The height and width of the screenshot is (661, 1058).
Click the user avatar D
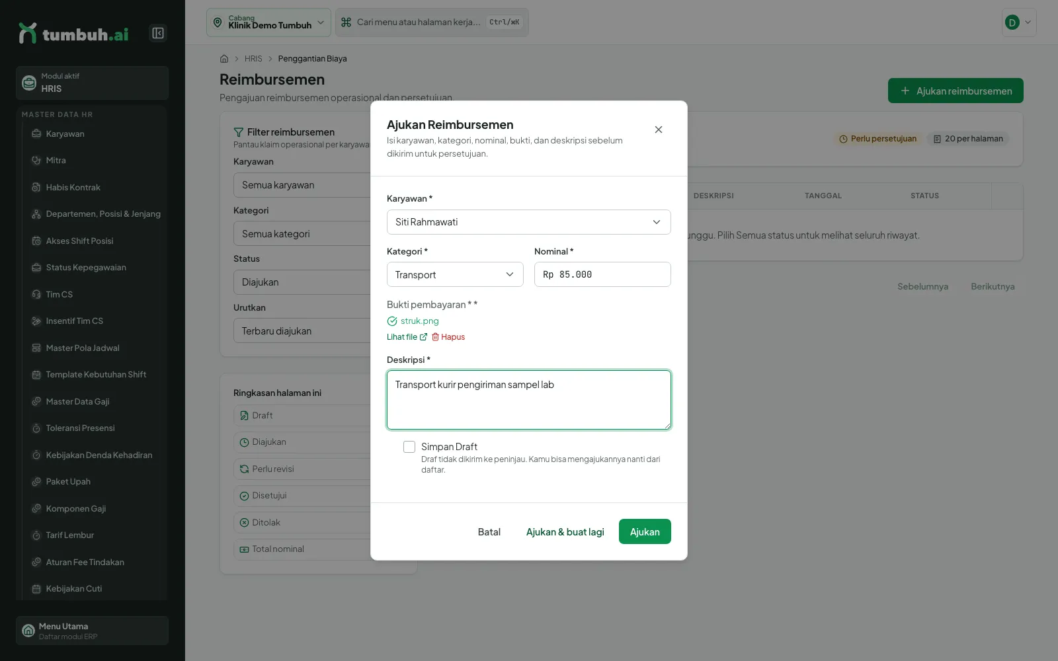point(1012,22)
